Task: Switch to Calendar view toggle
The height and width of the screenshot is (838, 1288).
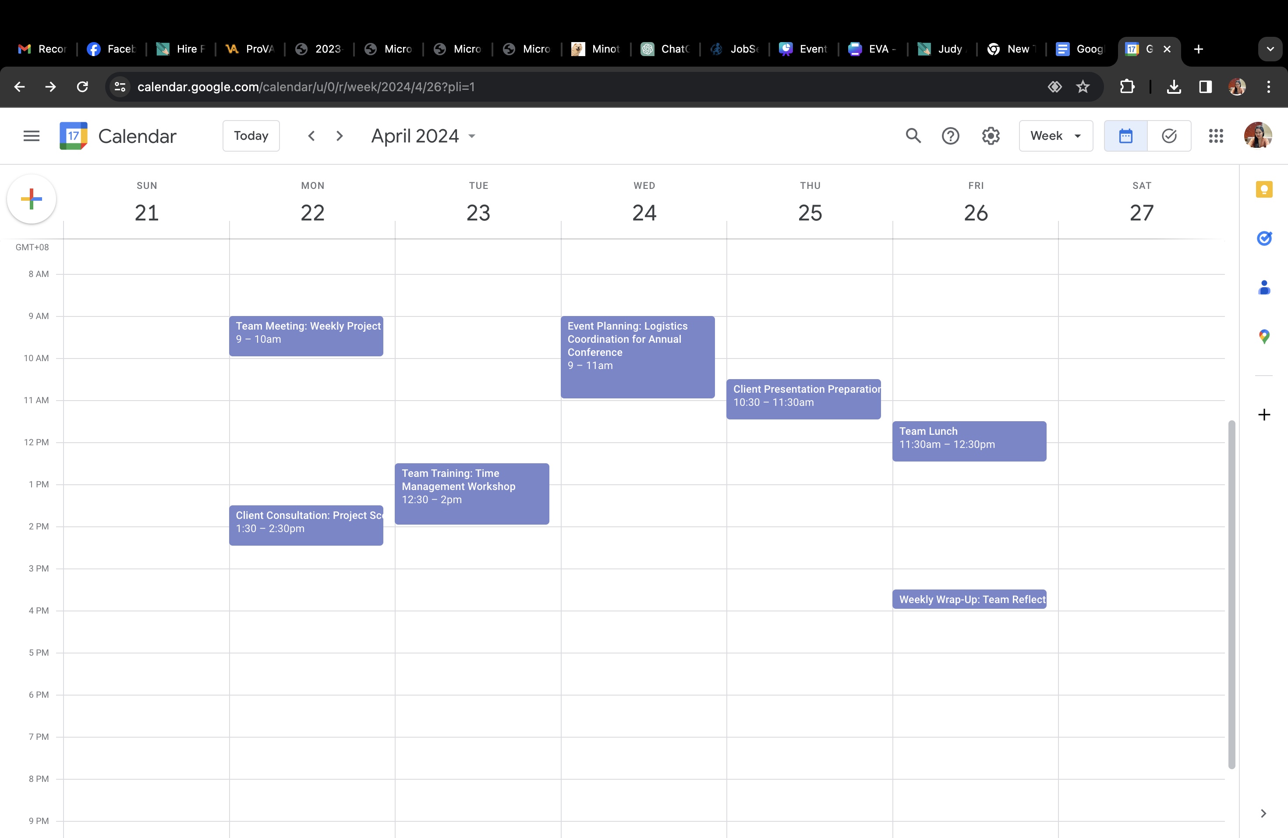Action: 1125,136
